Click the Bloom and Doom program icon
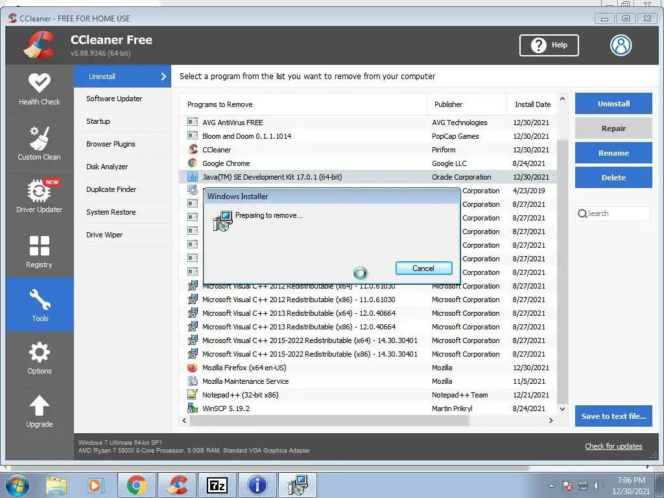This screenshot has width=664, height=498. (x=192, y=136)
